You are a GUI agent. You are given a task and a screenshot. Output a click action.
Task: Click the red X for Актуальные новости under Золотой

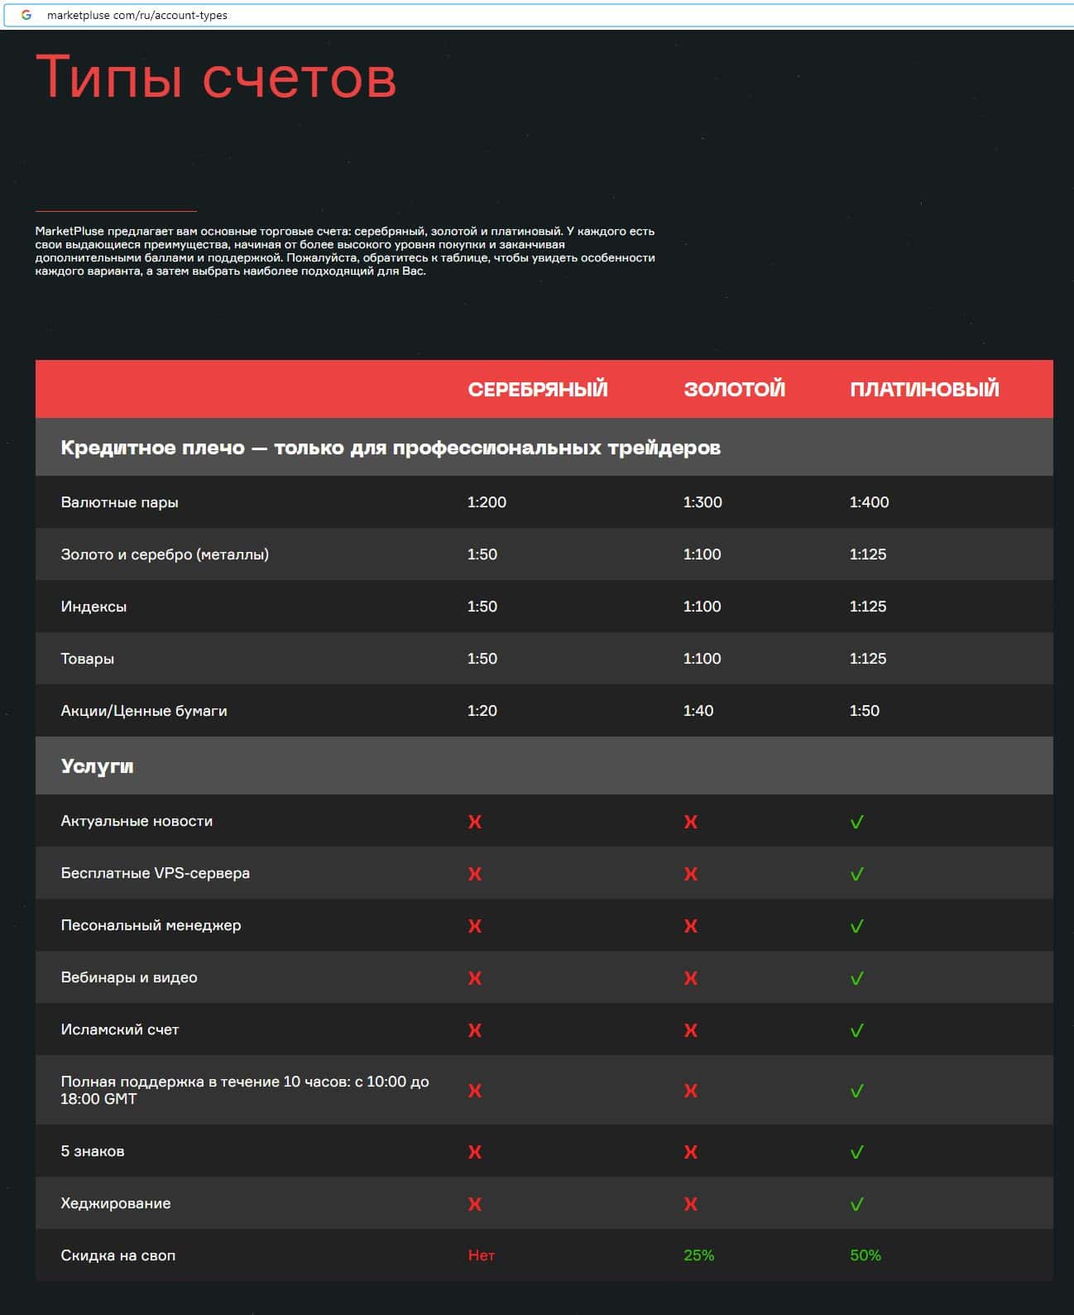coord(691,822)
